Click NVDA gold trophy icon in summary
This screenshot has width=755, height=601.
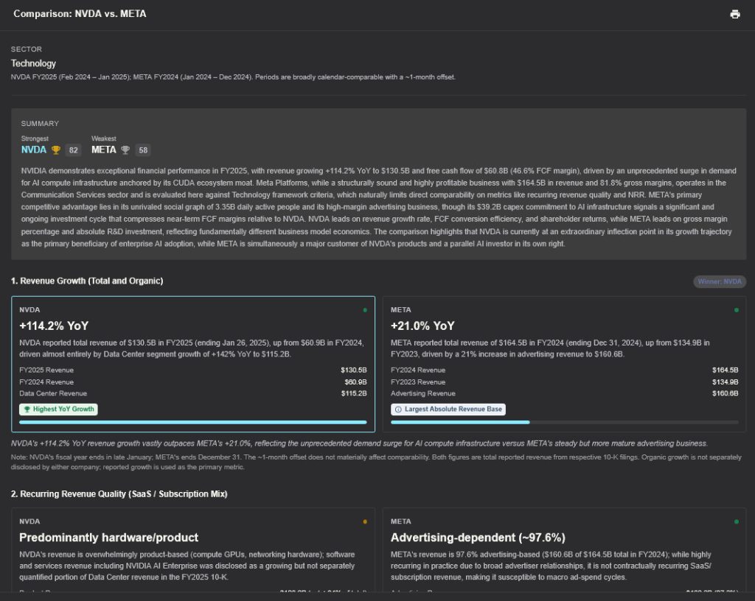click(x=56, y=150)
